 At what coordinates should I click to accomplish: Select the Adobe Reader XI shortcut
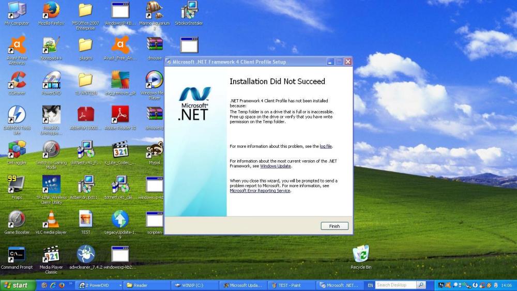tap(120, 115)
